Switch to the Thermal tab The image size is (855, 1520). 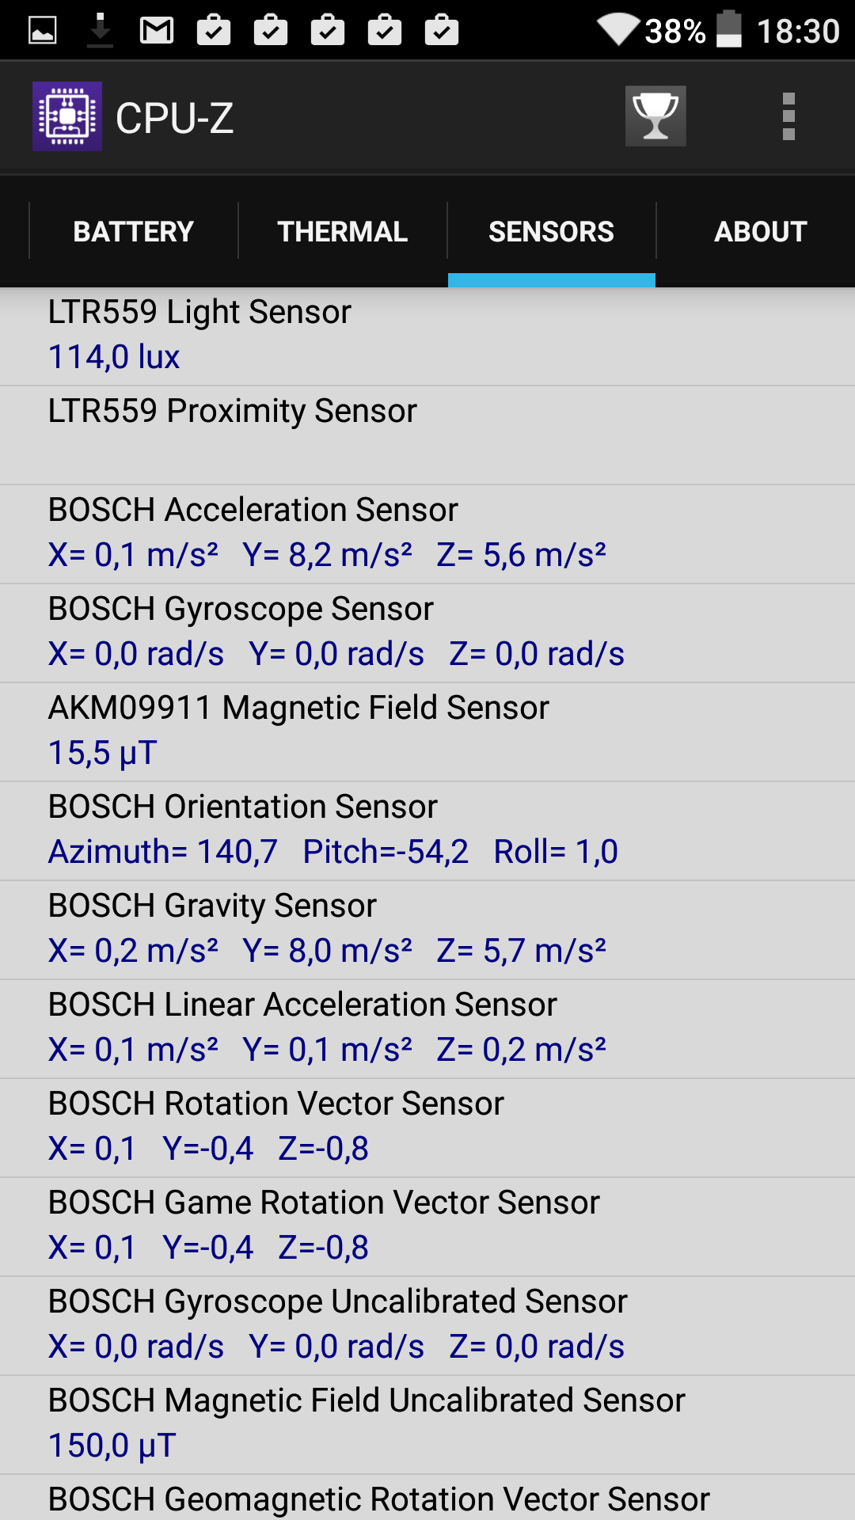click(342, 231)
